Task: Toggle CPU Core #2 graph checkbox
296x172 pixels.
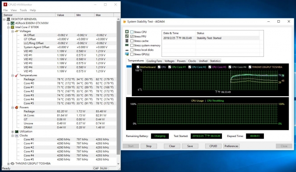Action: [190, 67]
